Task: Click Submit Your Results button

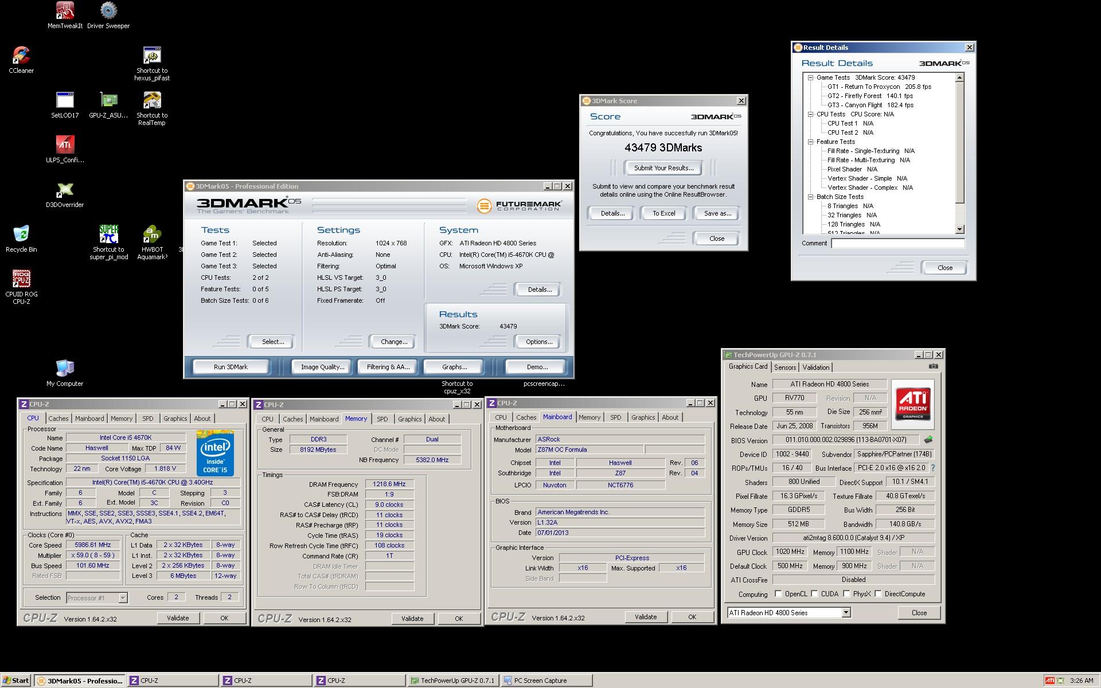Action: point(663,168)
